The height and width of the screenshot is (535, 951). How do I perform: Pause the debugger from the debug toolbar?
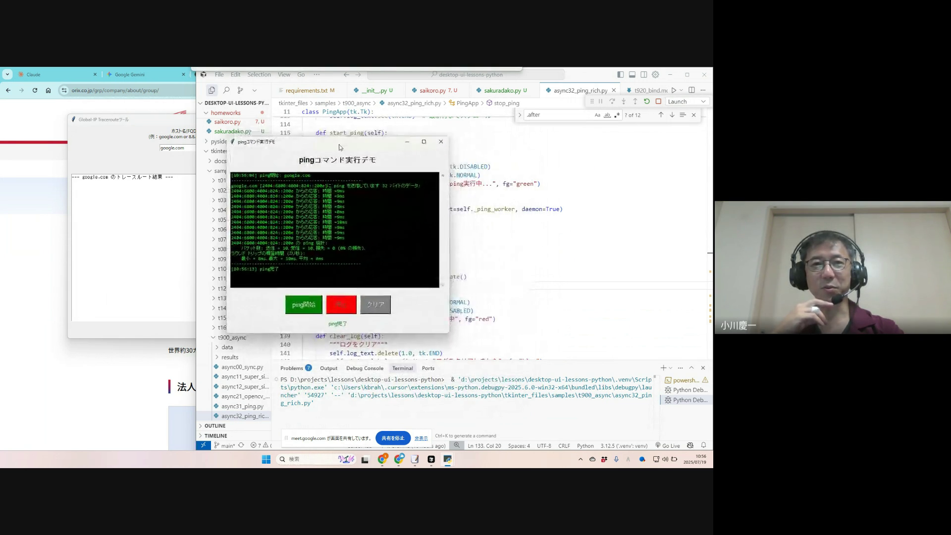click(600, 102)
